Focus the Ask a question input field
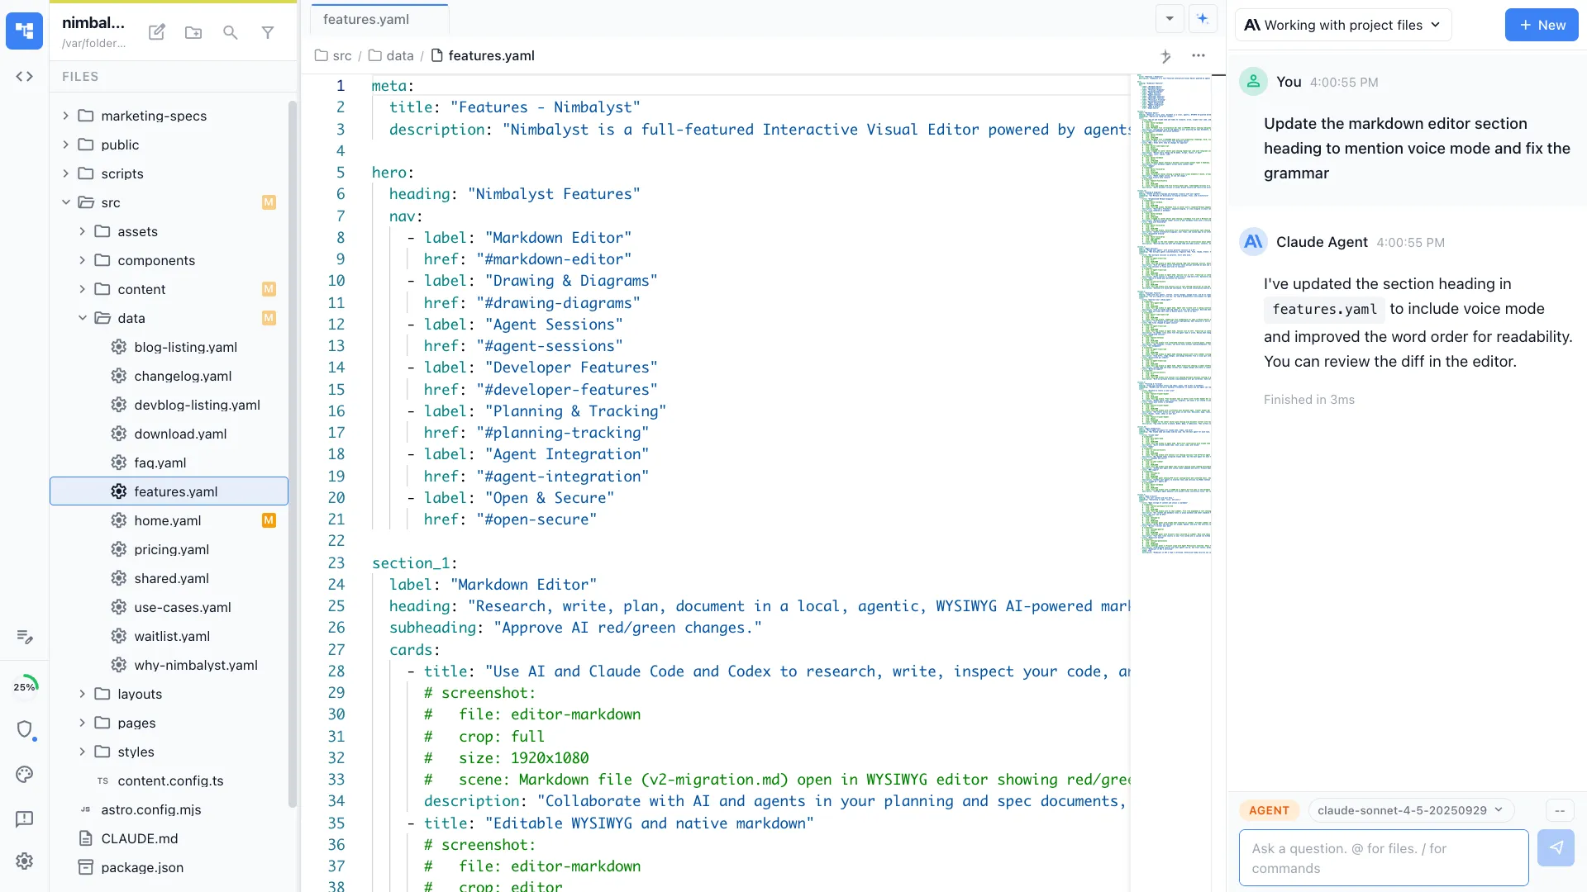The width and height of the screenshot is (1587, 892). 1381,857
